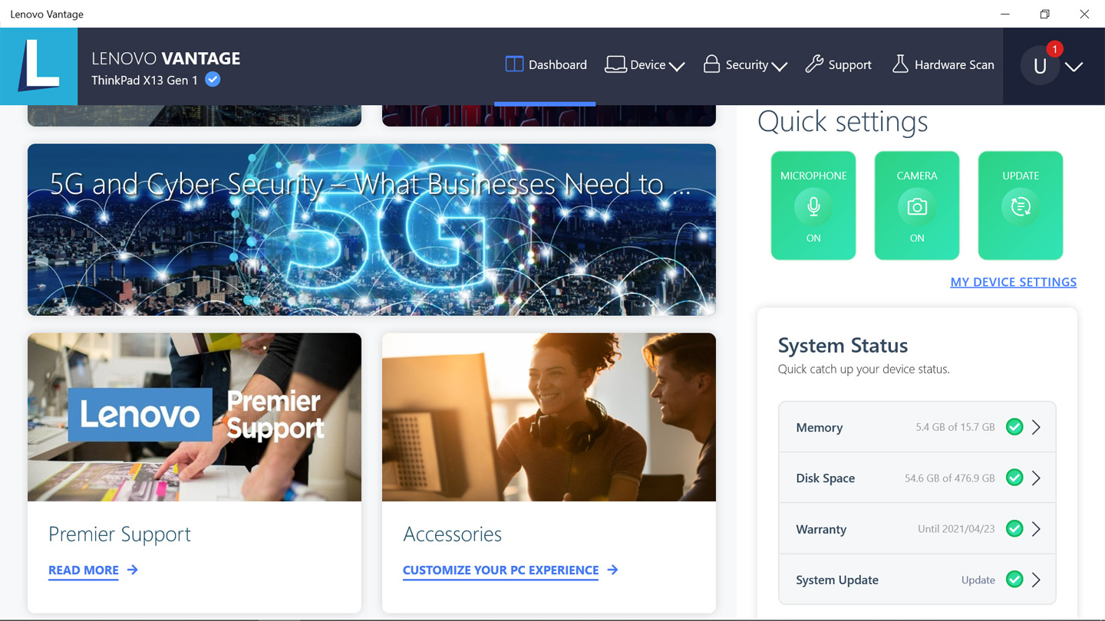Open the Hardware Scan page
This screenshot has width=1105, height=621.
[x=943, y=65]
